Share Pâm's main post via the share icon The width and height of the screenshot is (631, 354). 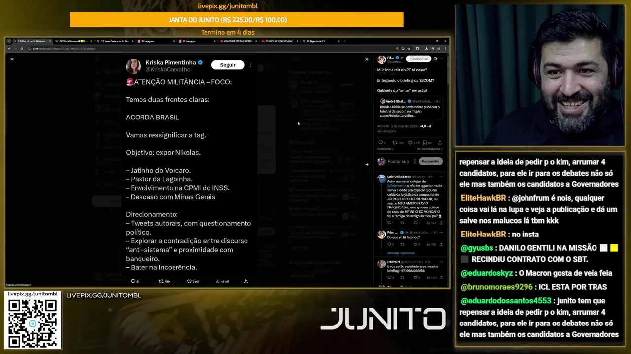click(440, 143)
